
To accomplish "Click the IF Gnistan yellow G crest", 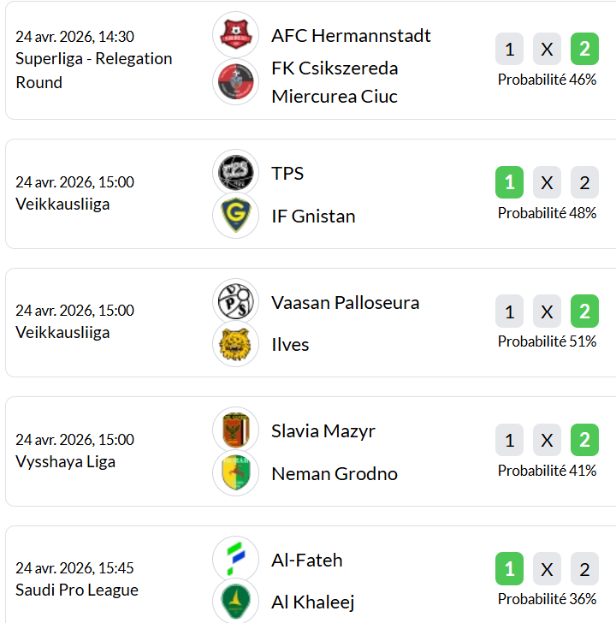I will 235,216.
